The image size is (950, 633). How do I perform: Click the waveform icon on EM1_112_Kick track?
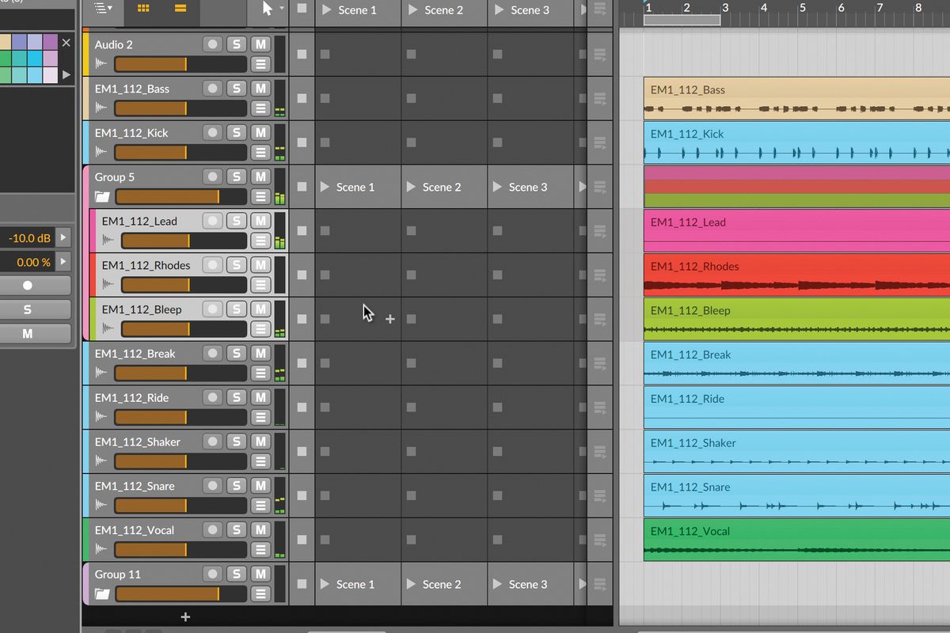(101, 150)
